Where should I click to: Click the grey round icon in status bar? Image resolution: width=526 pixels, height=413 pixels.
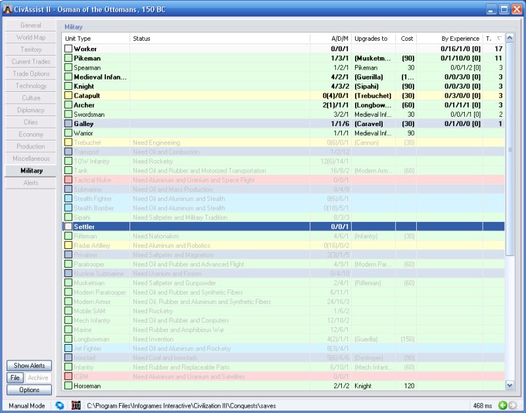tap(513, 405)
